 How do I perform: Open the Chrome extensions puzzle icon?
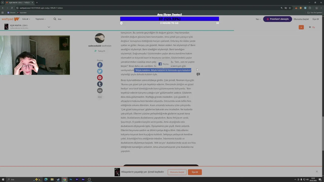[x=310, y=8]
